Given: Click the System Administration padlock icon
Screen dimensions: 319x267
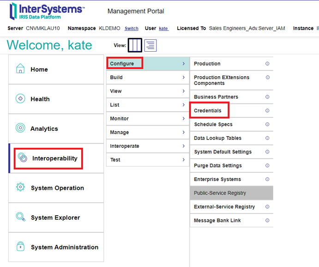Looking at the screenshot, I should [20, 247].
